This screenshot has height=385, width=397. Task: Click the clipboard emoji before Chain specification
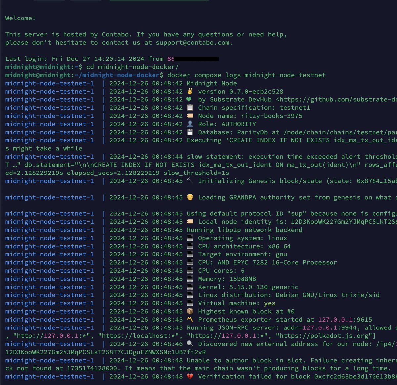pyautogui.click(x=190, y=108)
